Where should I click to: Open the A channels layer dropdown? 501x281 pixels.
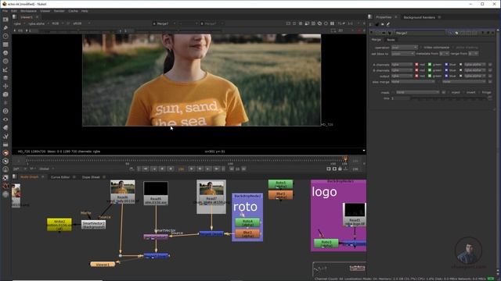[402, 64]
